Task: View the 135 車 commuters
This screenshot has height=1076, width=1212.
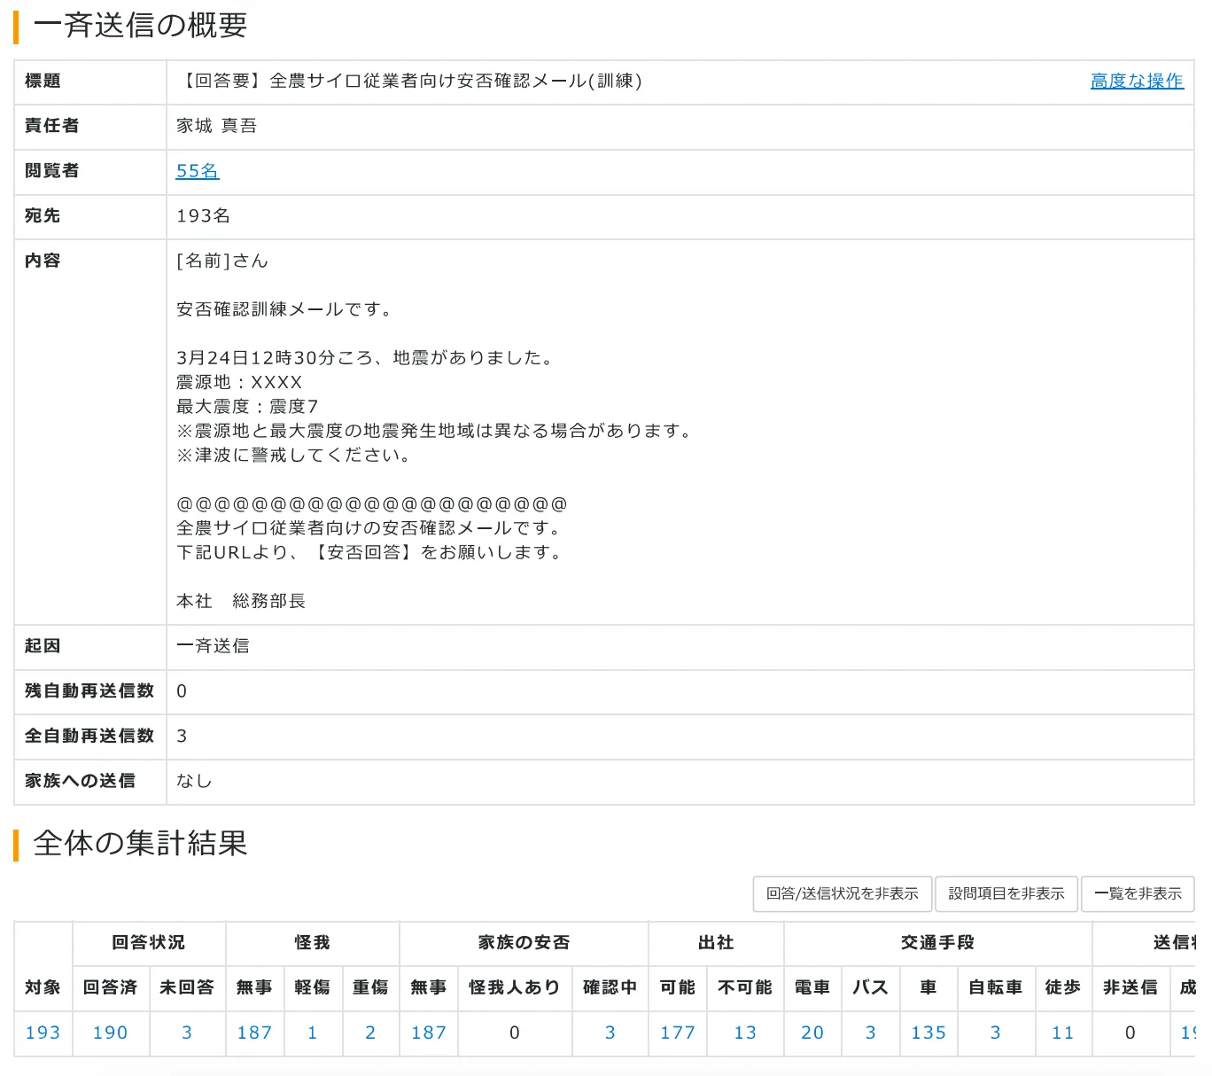Action: (928, 1032)
